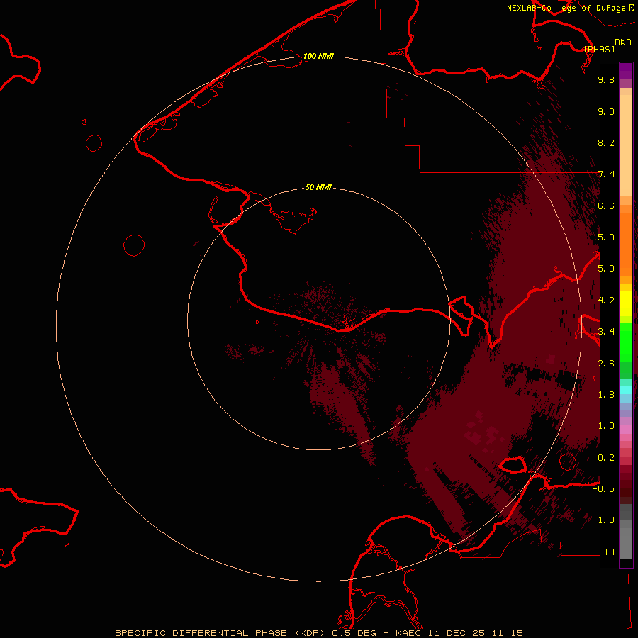Viewport: 638px width, 638px height.
Task: Select the 1.0 scale value
Action: 606,426
